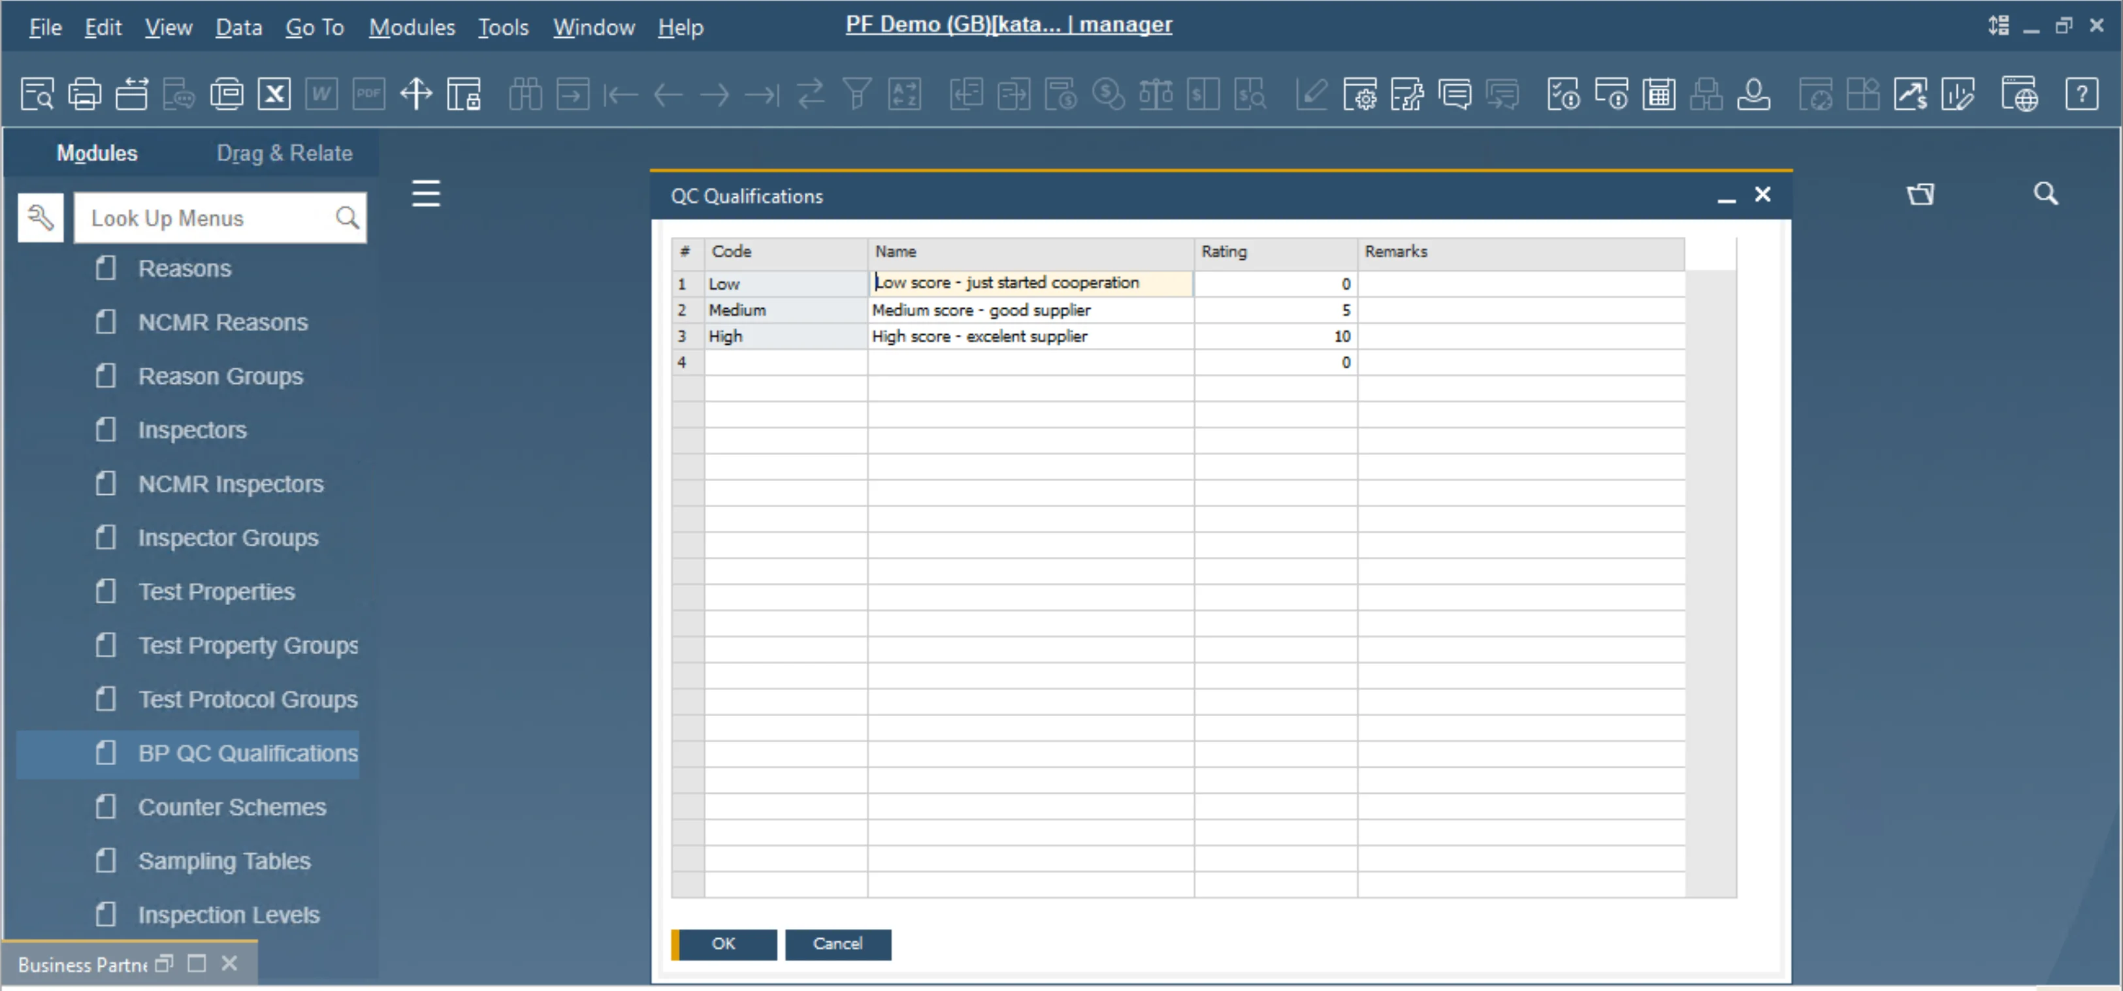The width and height of the screenshot is (2123, 991).
Task: Open the Tools menu
Action: coord(503,27)
